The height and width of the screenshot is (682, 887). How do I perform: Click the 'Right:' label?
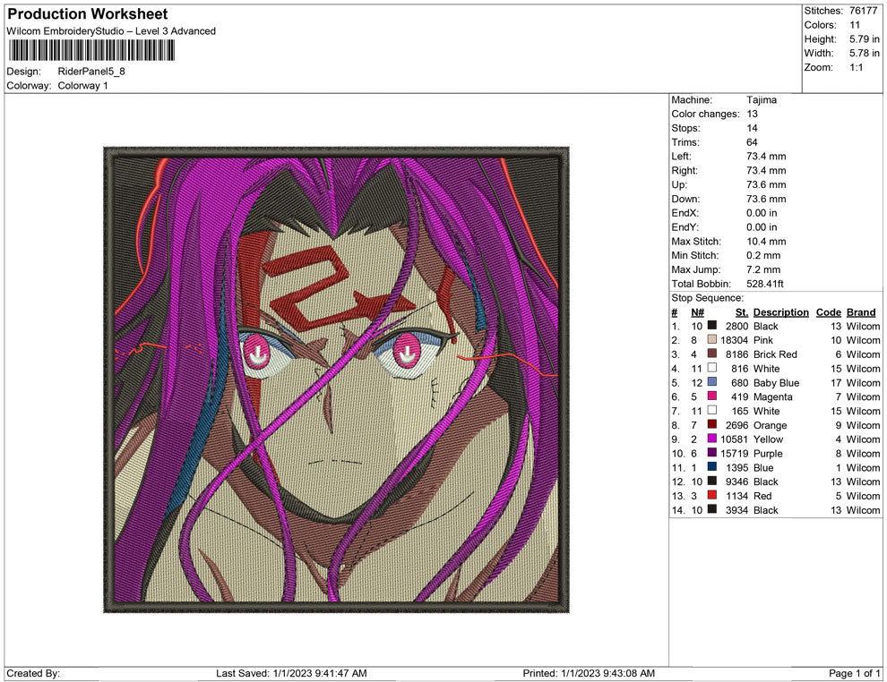(x=685, y=171)
